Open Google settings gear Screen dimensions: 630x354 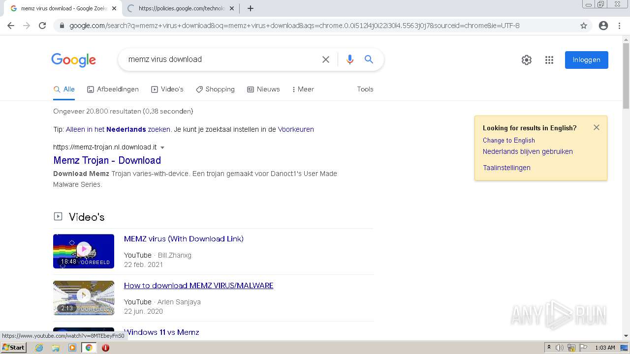tap(527, 60)
